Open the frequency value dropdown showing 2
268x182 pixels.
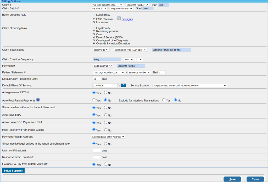(139, 59)
